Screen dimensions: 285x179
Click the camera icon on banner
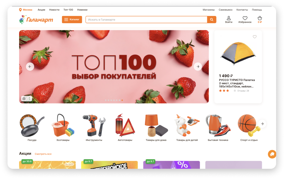(x=24, y=98)
